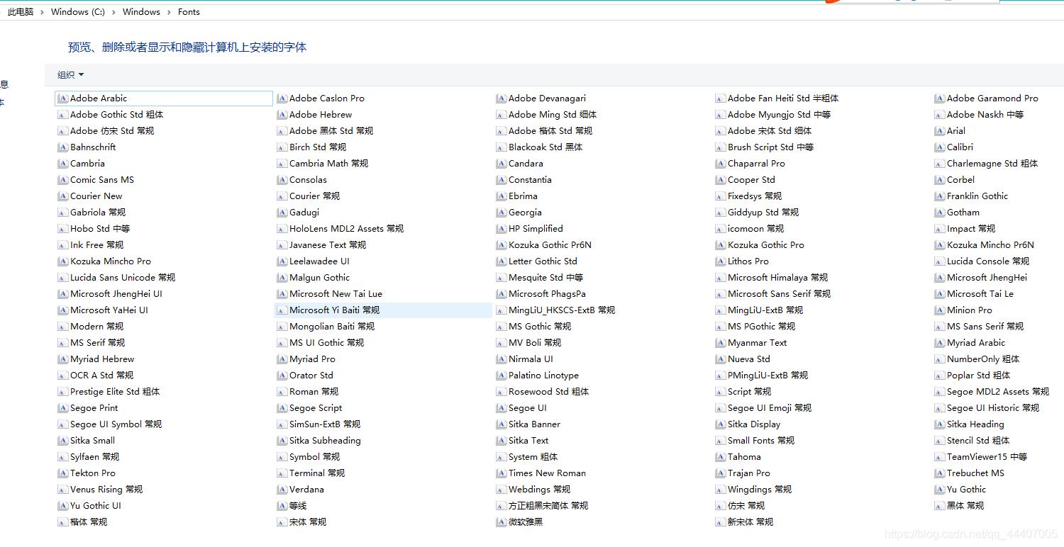Select Rosewood Std 粗体 entry
Image resolution: width=1064 pixels, height=547 pixels.
coord(548,392)
